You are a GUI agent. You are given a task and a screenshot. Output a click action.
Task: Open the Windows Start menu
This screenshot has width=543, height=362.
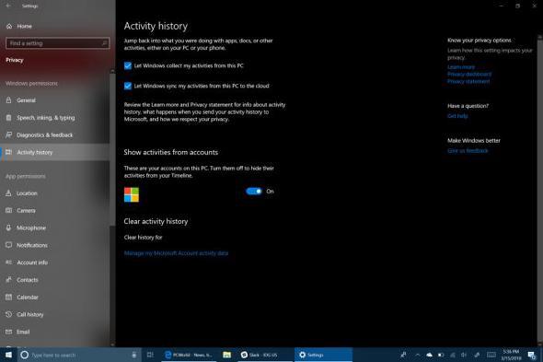(8, 355)
